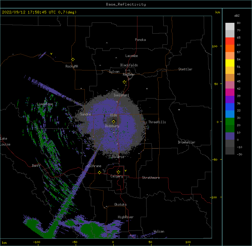This screenshot has height=246, width=252.
Task: Click the 100 km tick on right axis
Action: pyautogui.click(x=215, y=46)
